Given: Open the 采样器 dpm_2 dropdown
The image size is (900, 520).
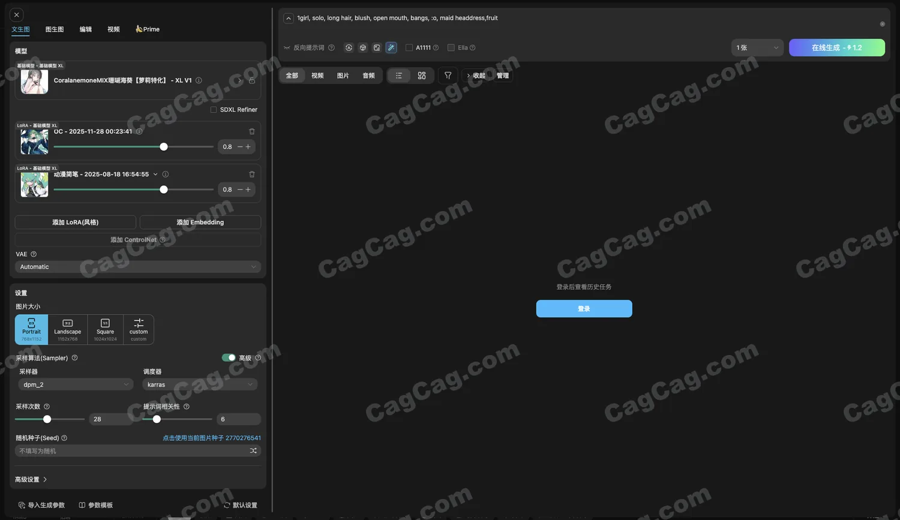Looking at the screenshot, I should tap(76, 384).
